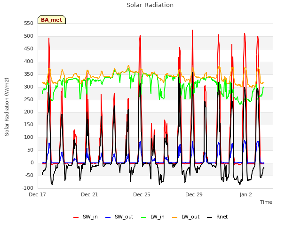The width and height of the screenshot is (301, 226).
Task: Click the Time x-axis title
Action: tap(266, 202)
